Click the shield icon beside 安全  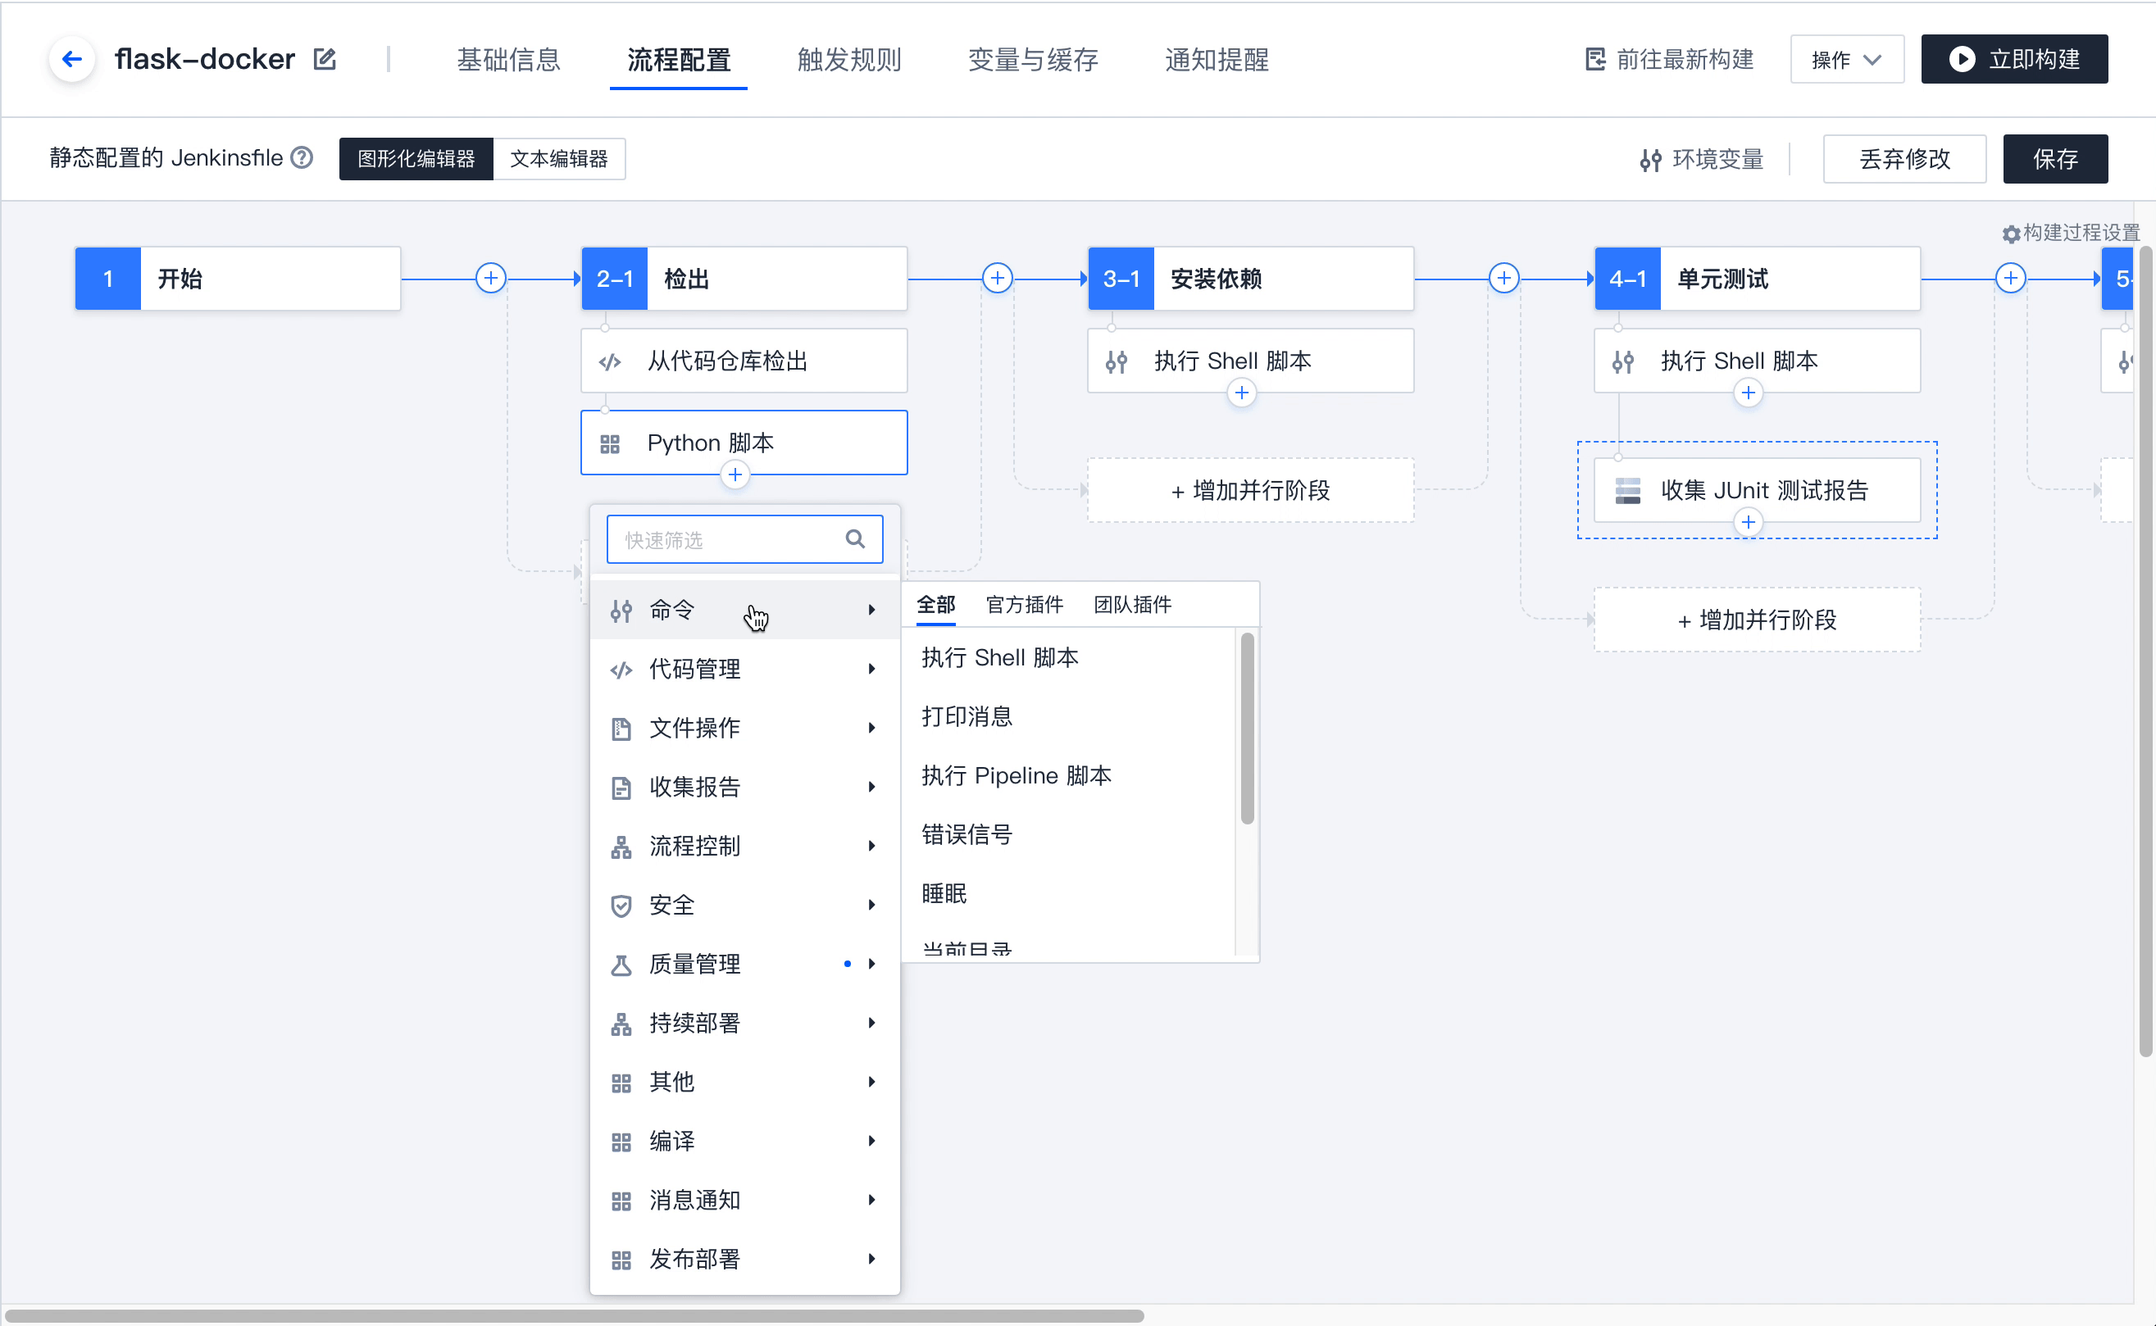point(621,905)
